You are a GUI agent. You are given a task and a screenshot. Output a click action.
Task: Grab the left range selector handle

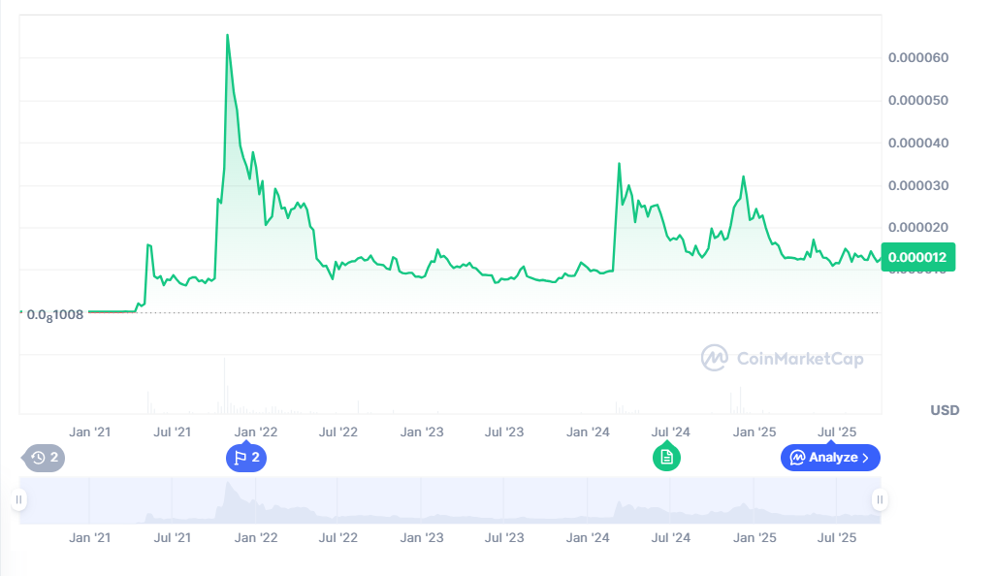(x=18, y=500)
